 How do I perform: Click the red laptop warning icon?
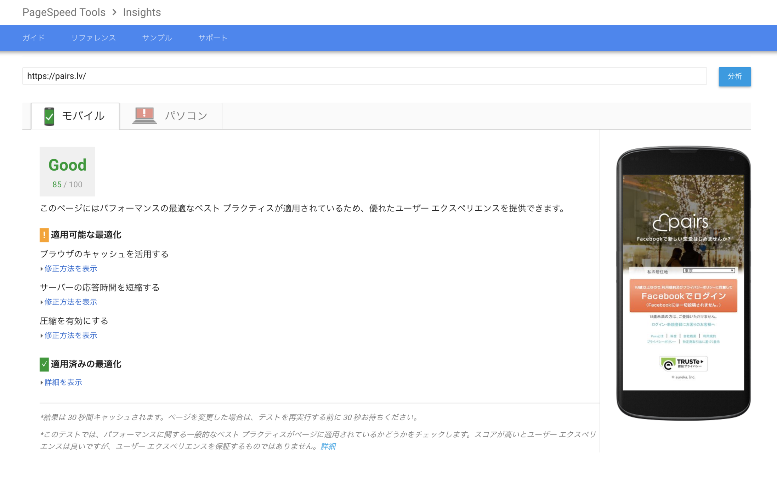click(144, 115)
